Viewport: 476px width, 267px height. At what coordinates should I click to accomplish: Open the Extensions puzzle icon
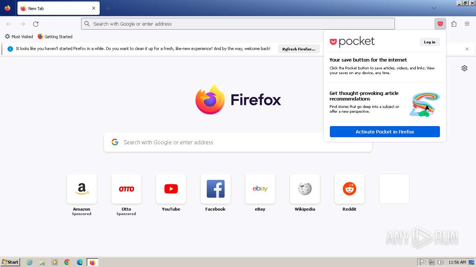coord(454,24)
